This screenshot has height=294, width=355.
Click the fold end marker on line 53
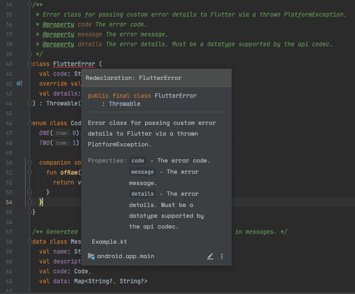point(30,192)
